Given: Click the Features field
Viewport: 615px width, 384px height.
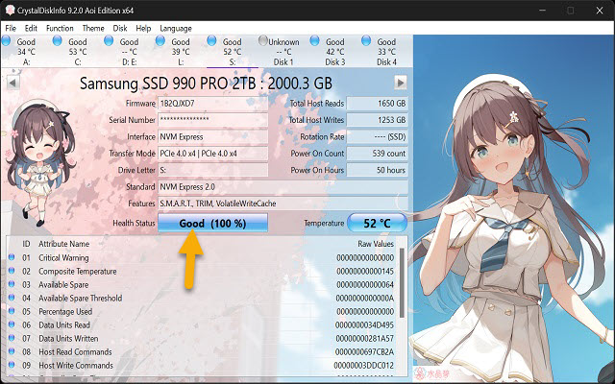Looking at the screenshot, I should coord(283,204).
